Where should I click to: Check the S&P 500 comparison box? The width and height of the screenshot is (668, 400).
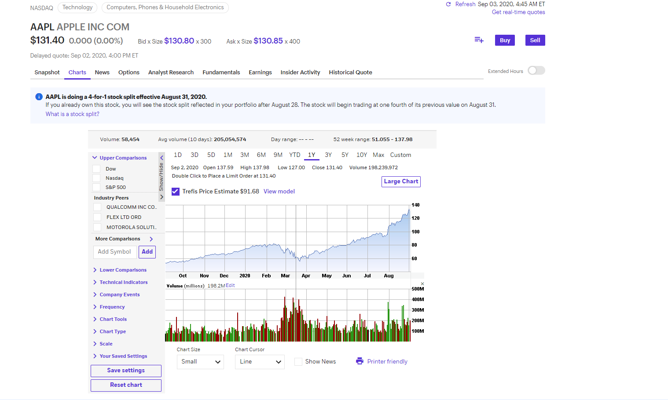96,187
